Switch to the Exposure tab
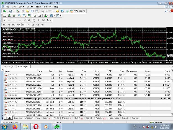The width and height of the screenshot is (173, 130). click(18, 118)
